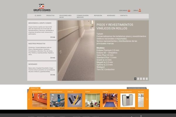Click más under Cintas 3M
The image size is (176, 117).
80,108
